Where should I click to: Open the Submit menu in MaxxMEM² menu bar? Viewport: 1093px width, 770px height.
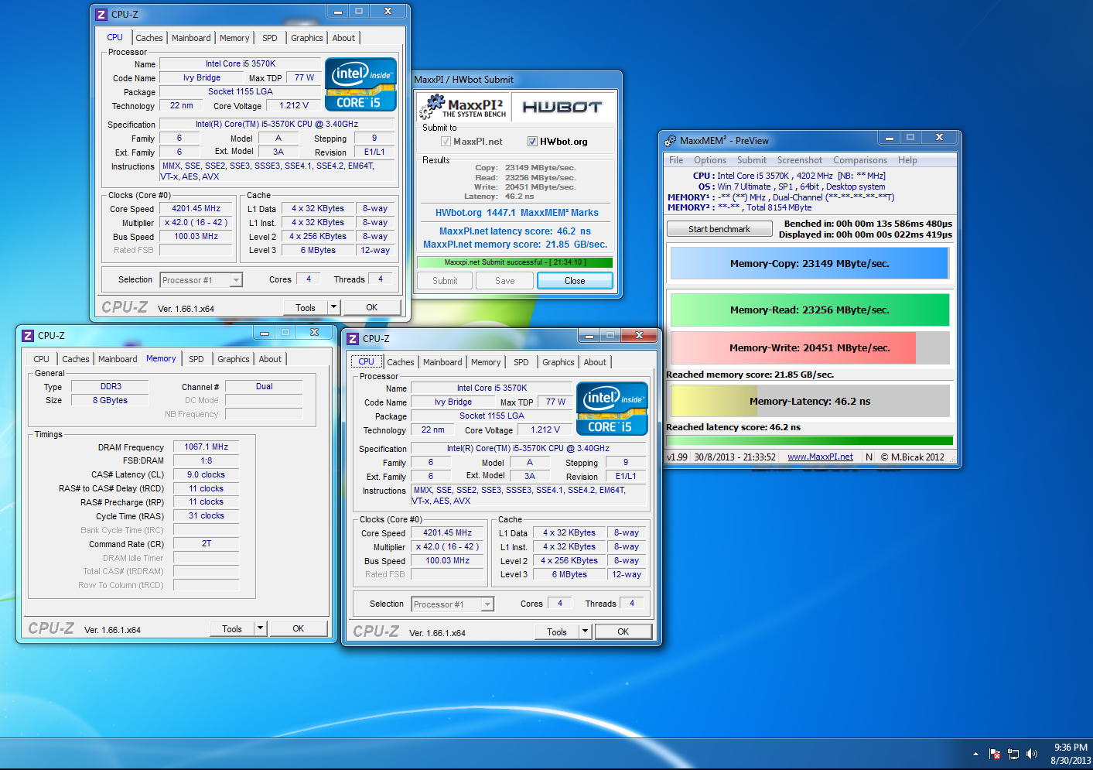coord(752,160)
